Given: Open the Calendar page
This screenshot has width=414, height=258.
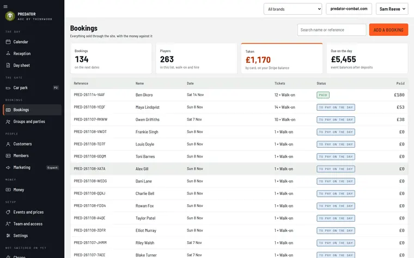Looking at the screenshot, I should point(32,42).
